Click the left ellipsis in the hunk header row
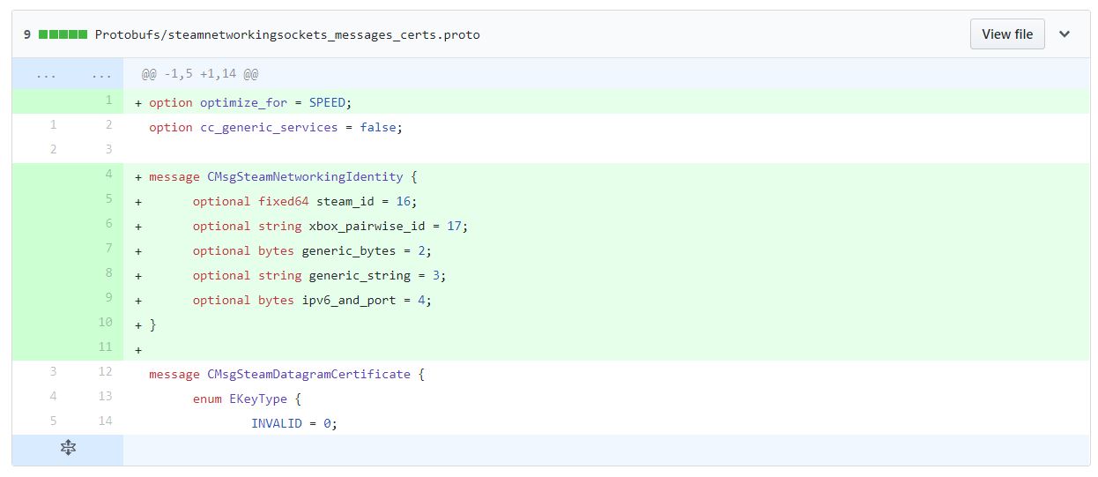The image size is (1098, 477). pos(46,74)
